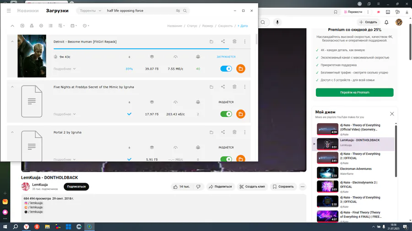Click orange folder button for Detroit
The image size is (412, 231).
[x=240, y=68]
